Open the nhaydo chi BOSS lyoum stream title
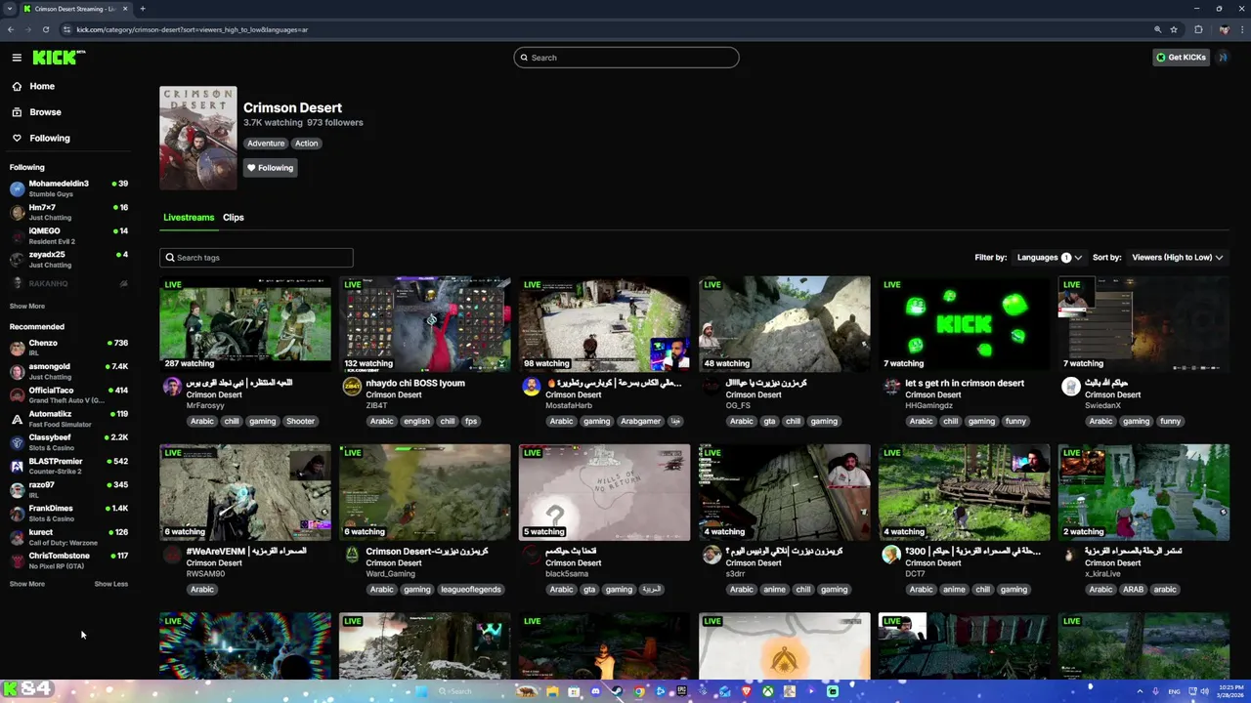1251x703 pixels. [x=415, y=384]
